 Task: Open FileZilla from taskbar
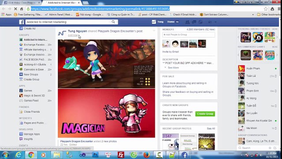[x=121, y=155]
